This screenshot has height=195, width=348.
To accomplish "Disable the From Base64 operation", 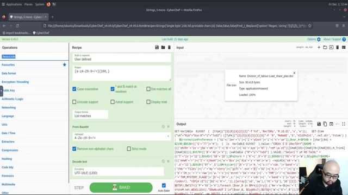I will pyautogui.click(x=163, y=127).
